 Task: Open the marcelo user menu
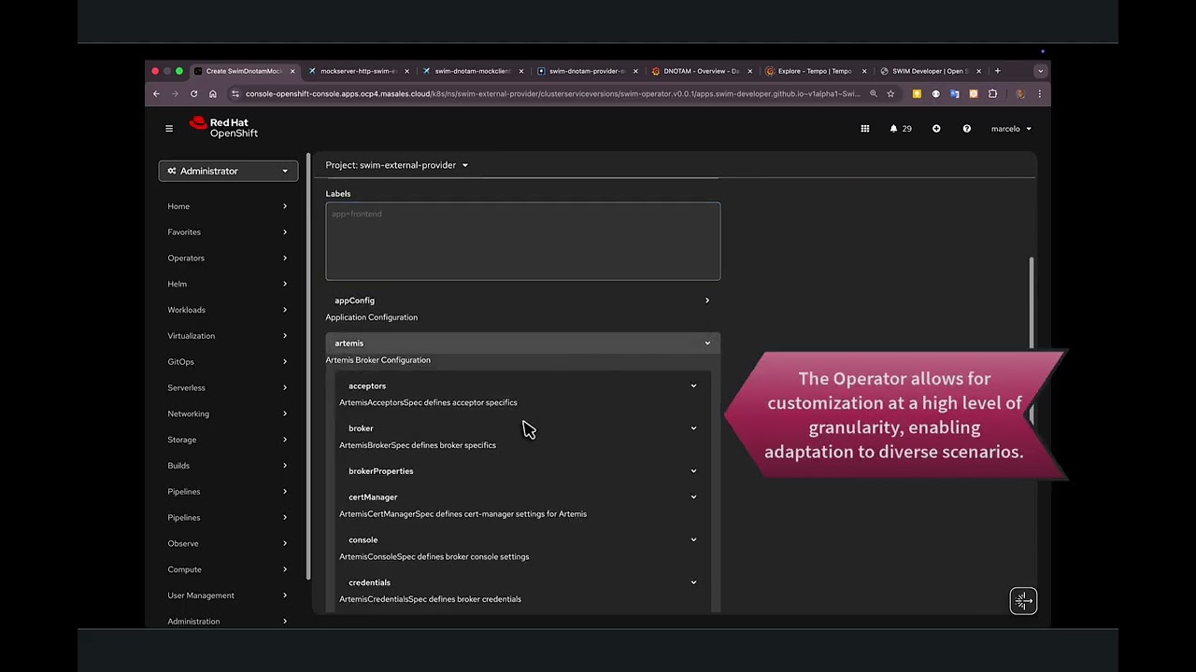pyautogui.click(x=1011, y=129)
